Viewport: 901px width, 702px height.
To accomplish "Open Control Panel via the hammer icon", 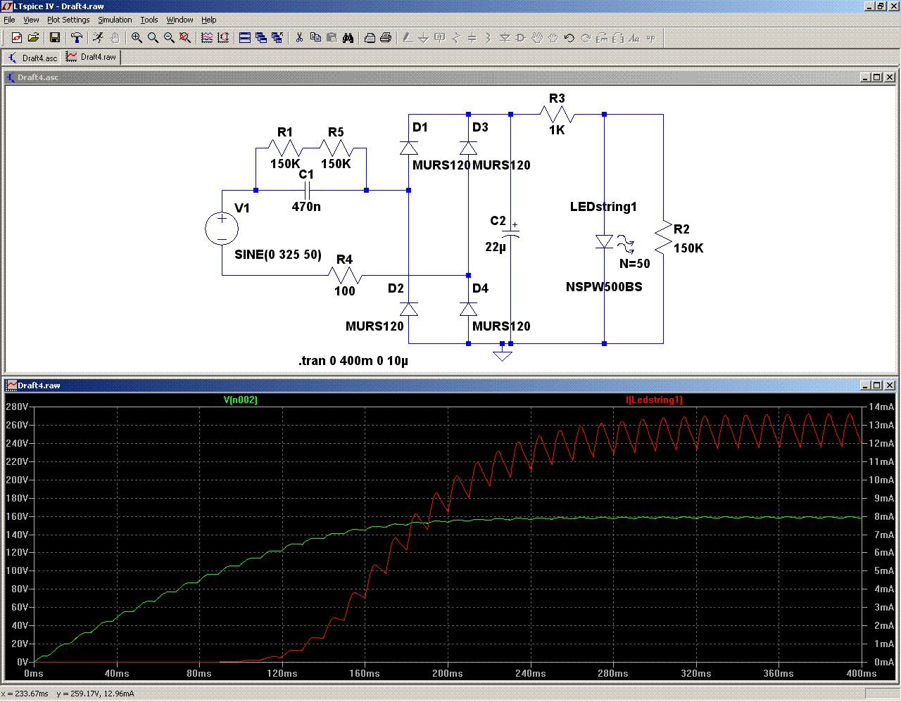I will coord(77,38).
